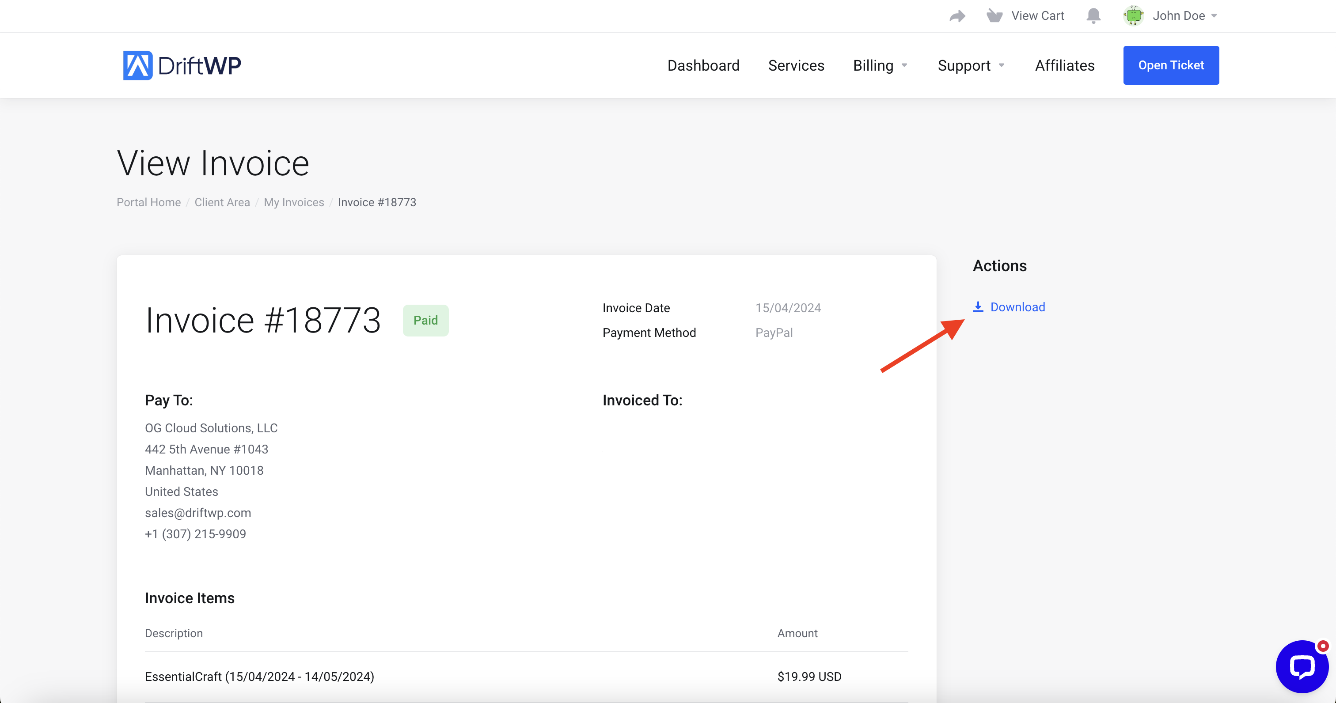This screenshot has width=1336, height=703.
Task: Click the shopping basket icon
Action: (x=994, y=15)
